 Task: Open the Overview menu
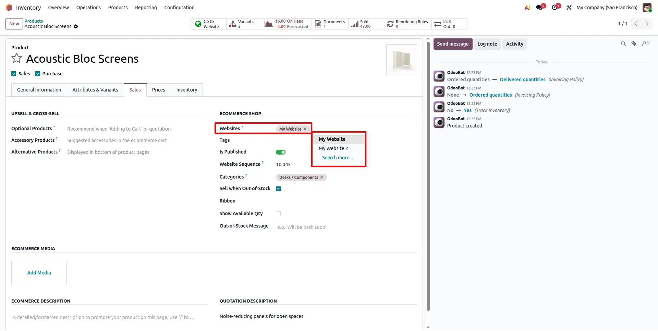58,8
